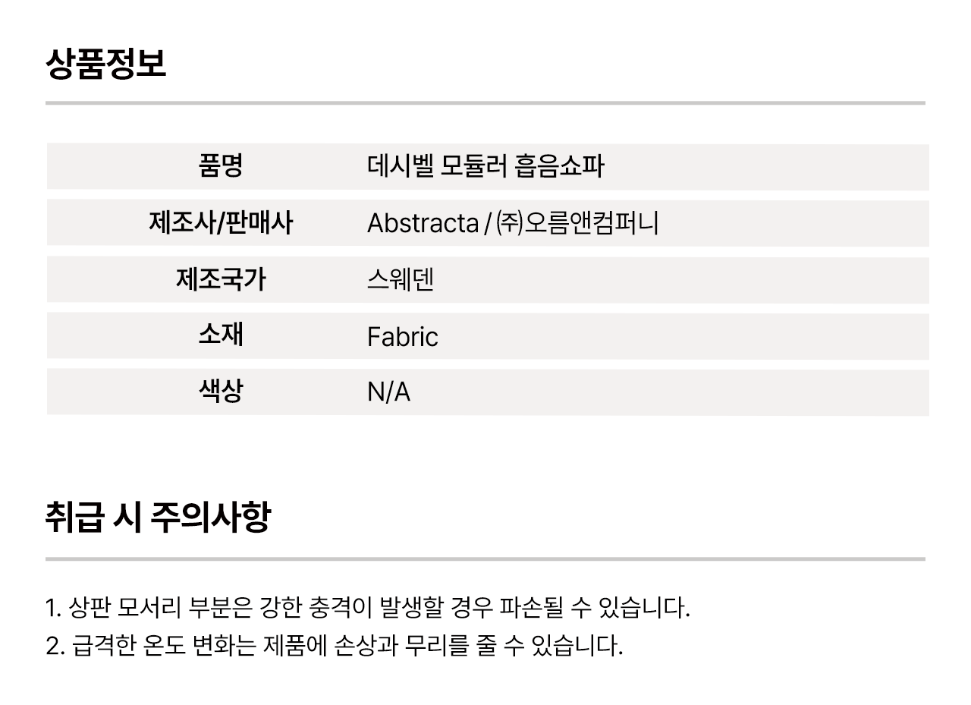The height and width of the screenshot is (705, 971).
Task: Select the 제조국가 row label
Action: (x=220, y=280)
